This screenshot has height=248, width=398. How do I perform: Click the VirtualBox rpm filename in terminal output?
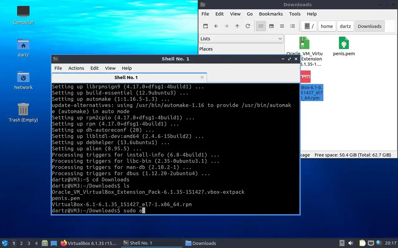[x=122, y=205]
